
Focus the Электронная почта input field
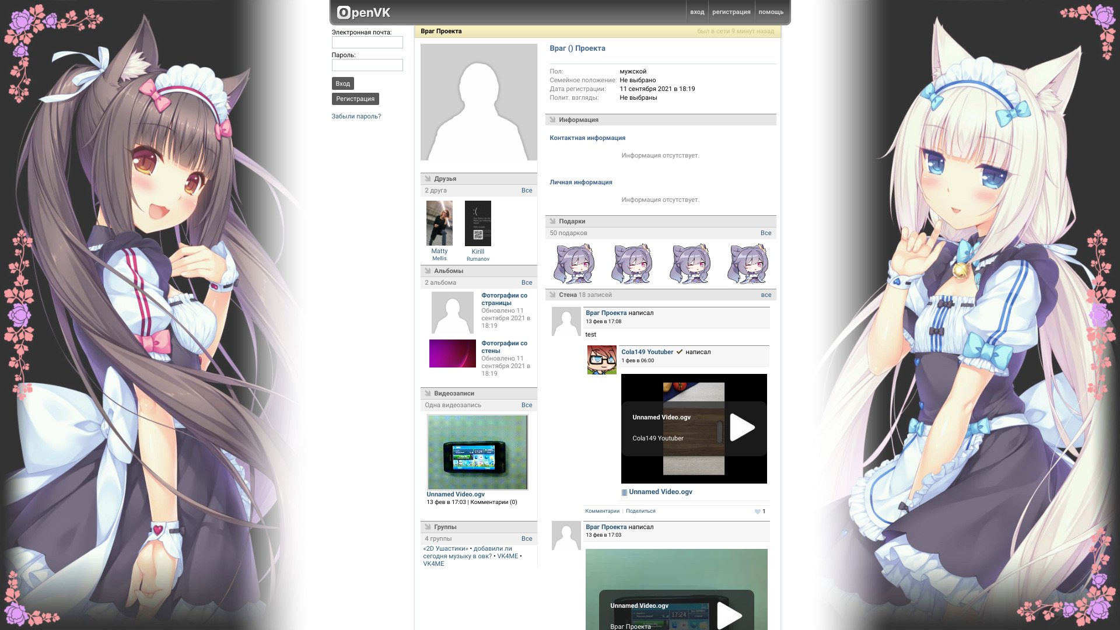pos(367,43)
